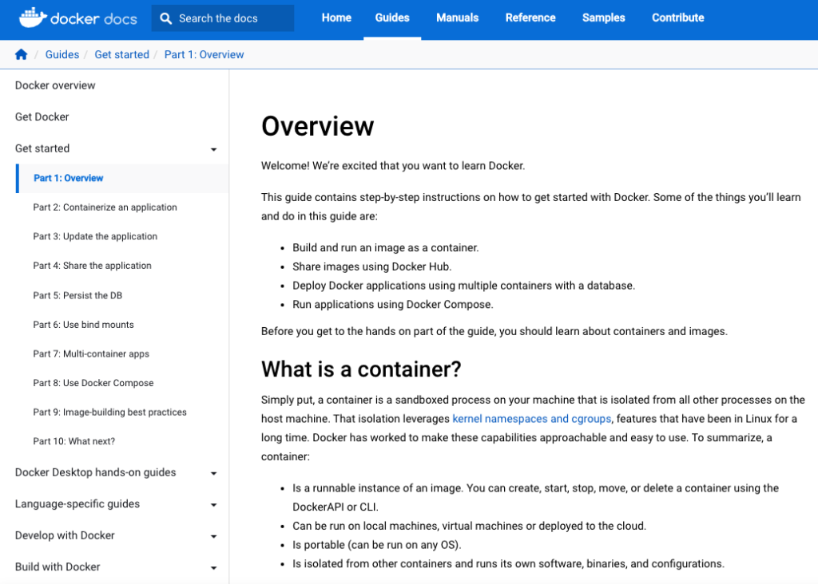Click "Build and run an image as a container."

tap(386, 248)
